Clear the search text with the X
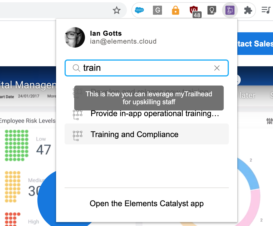 [x=217, y=68]
